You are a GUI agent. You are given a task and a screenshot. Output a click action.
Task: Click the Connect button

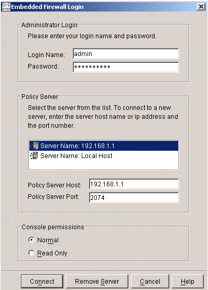42,281
